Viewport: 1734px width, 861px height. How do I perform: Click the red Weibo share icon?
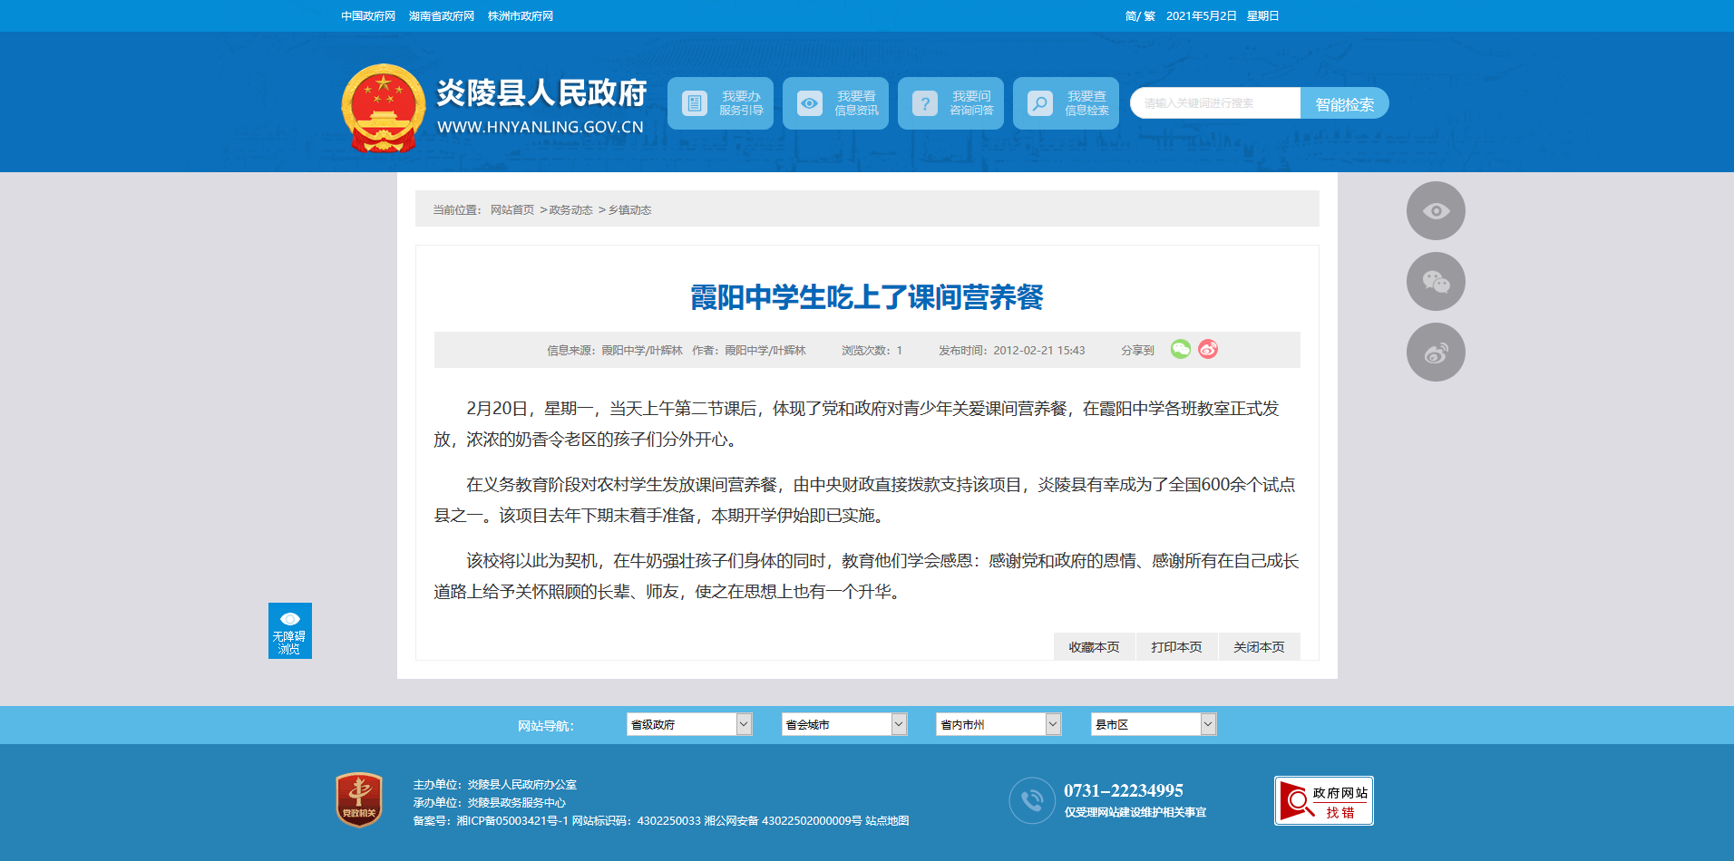point(1208,349)
